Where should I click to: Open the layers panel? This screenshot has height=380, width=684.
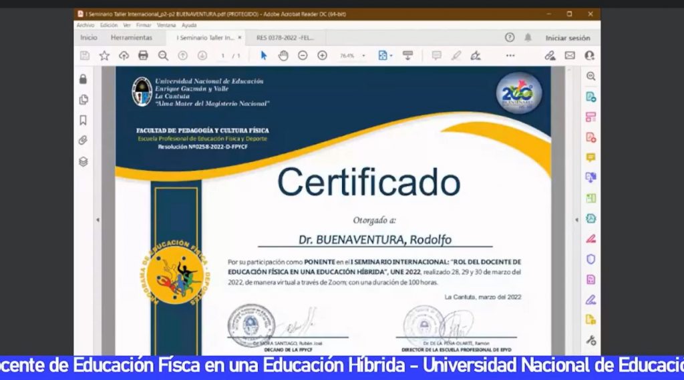pos(83,161)
